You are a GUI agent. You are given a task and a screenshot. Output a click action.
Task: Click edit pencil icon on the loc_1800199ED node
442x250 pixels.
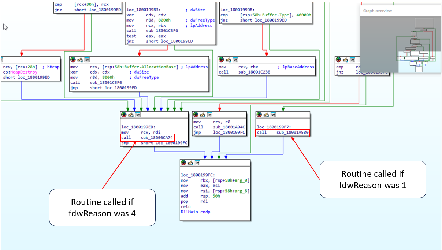(x=131, y=115)
